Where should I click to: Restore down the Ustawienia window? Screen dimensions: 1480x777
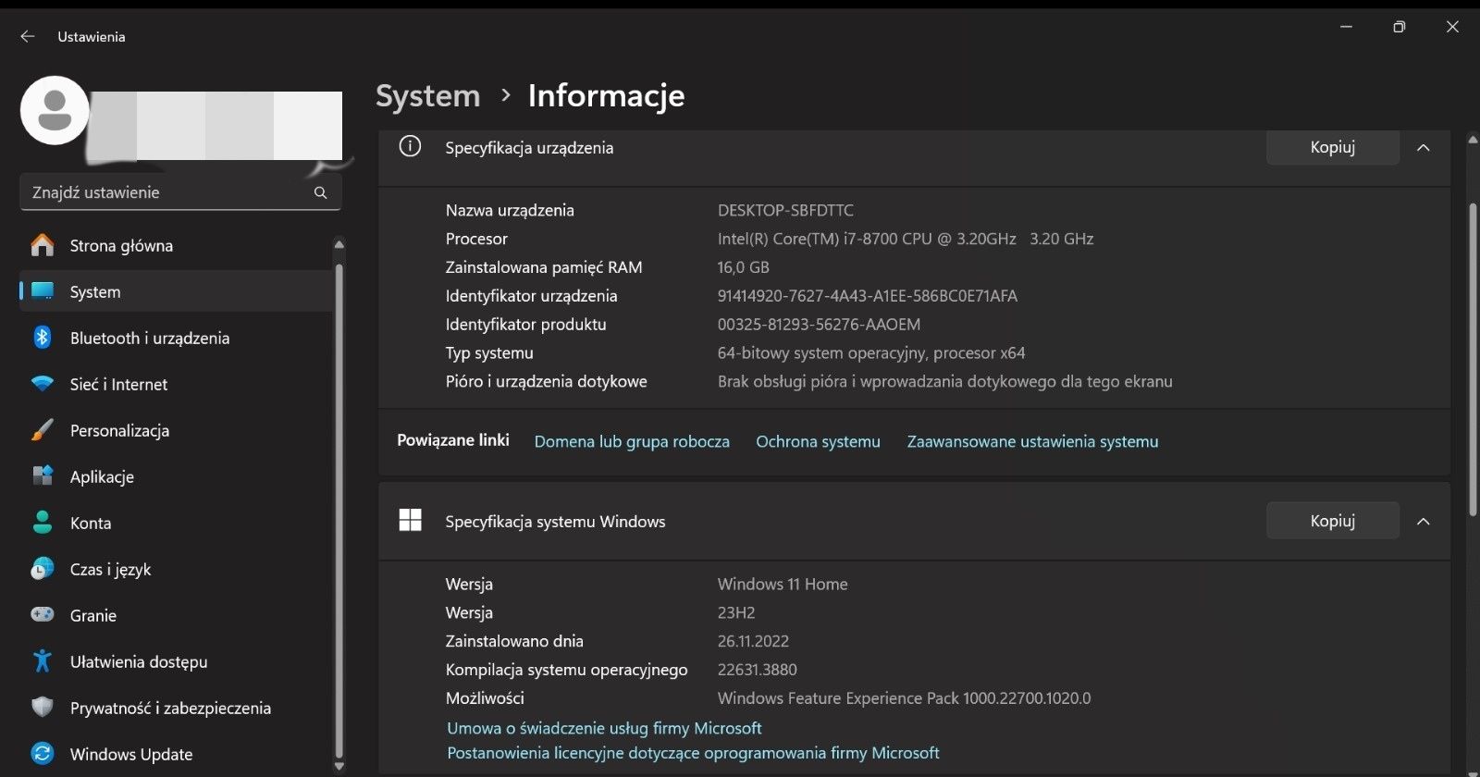click(1399, 27)
